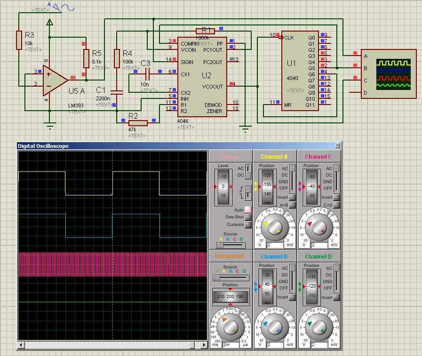Toggle Channel D Invert button
This screenshot has width=422, height=356.
pos(336,297)
